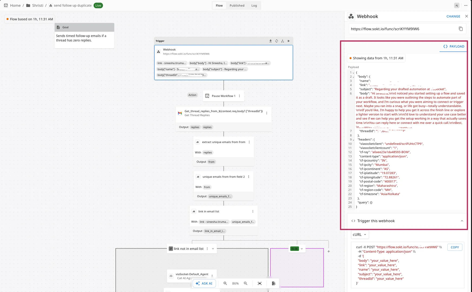The width and height of the screenshot is (472, 292).
Task: Click Showing data from 1h, 11:31 AM chip
Action: coord(376,58)
